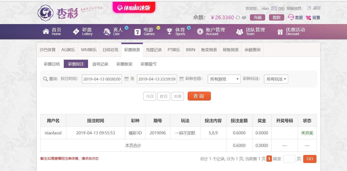This screenshot has height=171, width=347.
Task: Open calendar icon after start time
Action: (126, 79)
